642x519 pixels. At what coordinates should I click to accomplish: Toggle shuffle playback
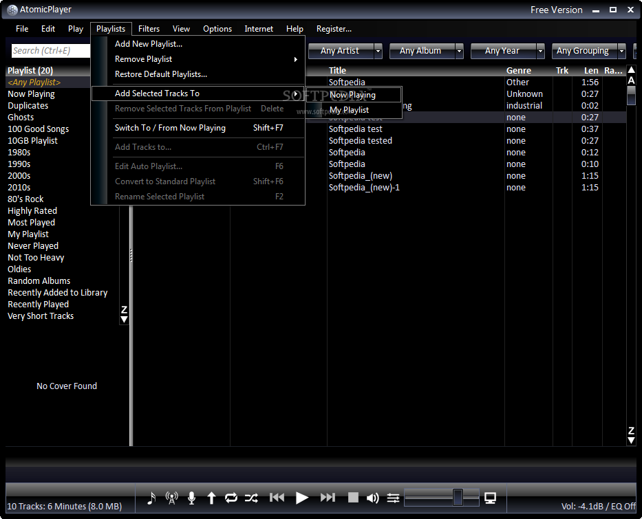click(x=251, y=498)
